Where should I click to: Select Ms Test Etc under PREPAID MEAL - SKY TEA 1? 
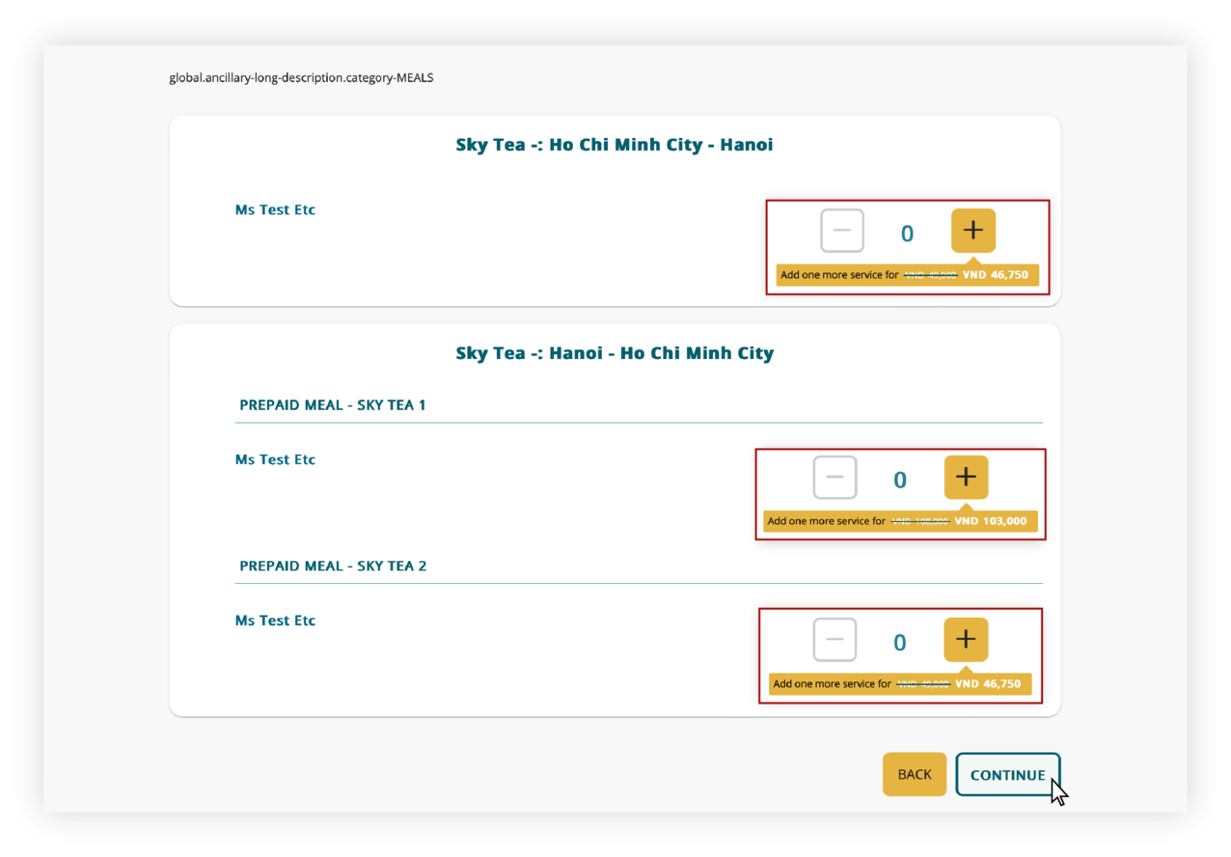pyautogui.click(x=275, y=459)
